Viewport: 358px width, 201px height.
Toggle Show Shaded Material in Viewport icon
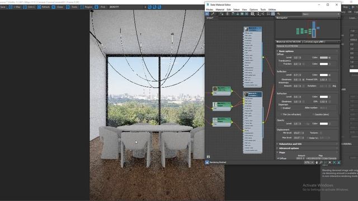pos(242,13)
